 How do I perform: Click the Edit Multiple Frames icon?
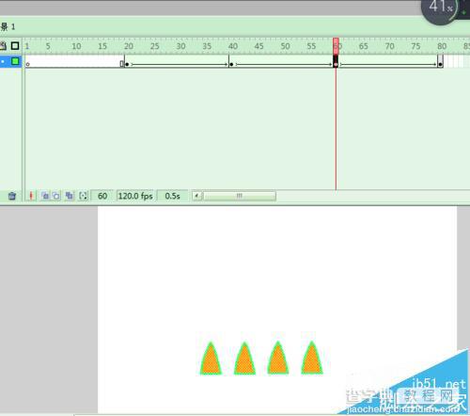[70, 196]
